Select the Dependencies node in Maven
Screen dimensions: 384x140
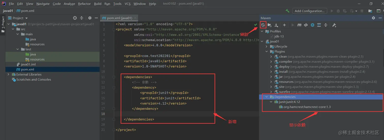(x=321, y=97)
